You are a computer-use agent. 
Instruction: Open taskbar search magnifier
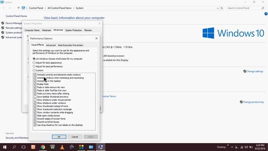(x=14, y=147)
